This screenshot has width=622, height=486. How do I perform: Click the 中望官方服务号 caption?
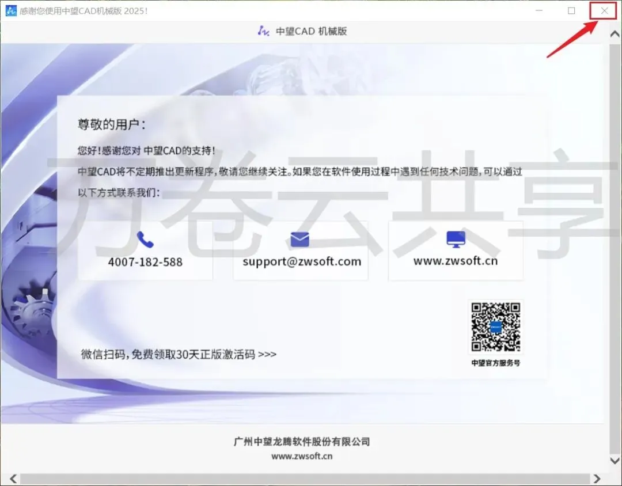(x=495, y=363)
